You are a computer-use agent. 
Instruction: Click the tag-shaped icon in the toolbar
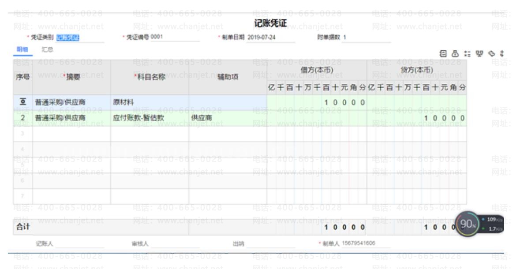point(491,54)
